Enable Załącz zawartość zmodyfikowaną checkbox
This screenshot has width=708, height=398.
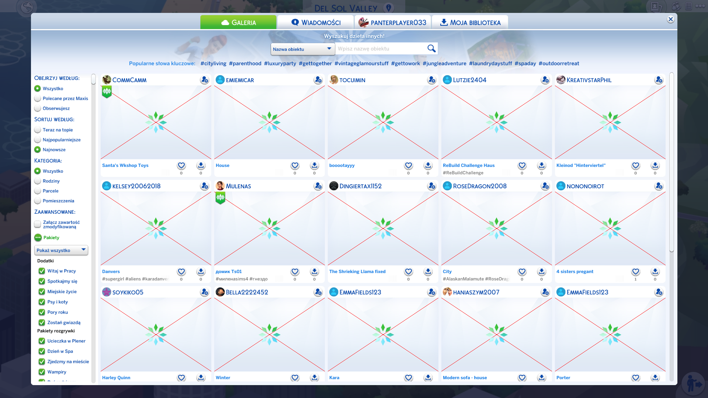tap(38, 224)
